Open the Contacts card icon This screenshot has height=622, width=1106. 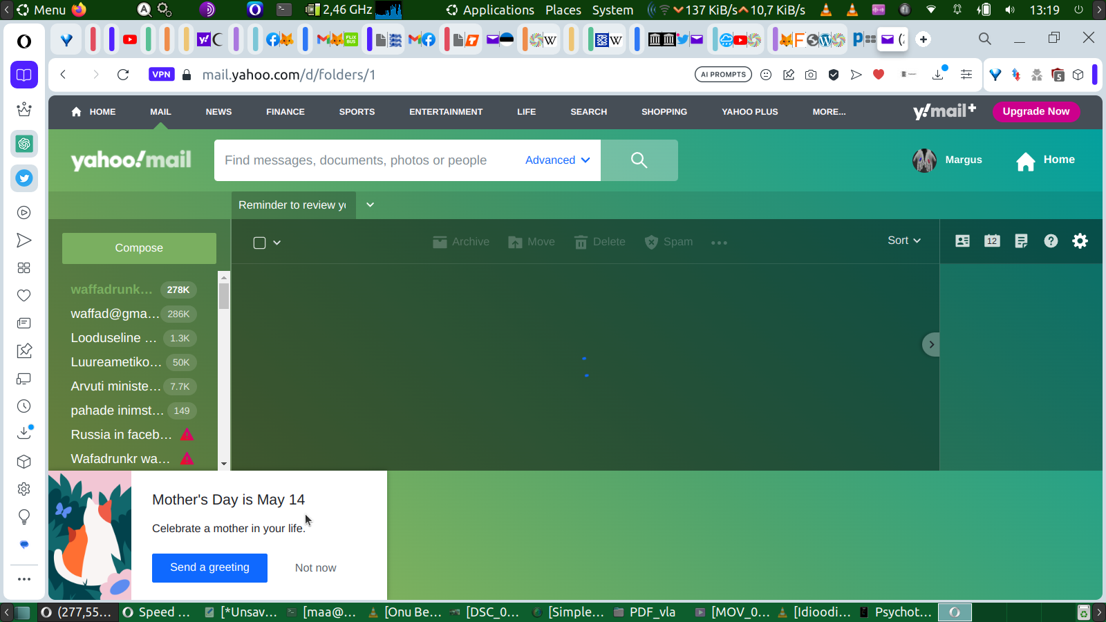pyautogui.click(x=962, y=241)
